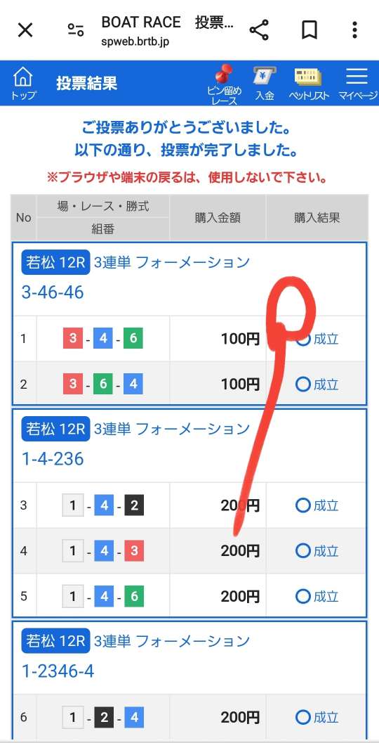Open 入金 deposit icon
Viewport: 379px width, 743px height.
click(265, 84)
